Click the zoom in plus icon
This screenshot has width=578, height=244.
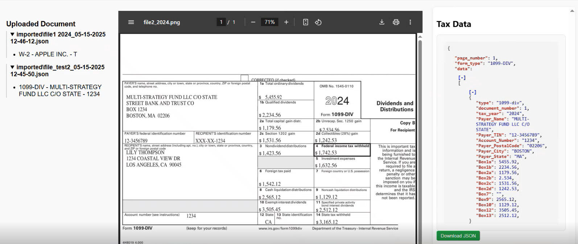(286, 22)
